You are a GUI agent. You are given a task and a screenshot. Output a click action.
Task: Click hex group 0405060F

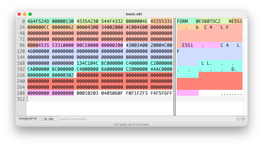click(x=112, y=93)
